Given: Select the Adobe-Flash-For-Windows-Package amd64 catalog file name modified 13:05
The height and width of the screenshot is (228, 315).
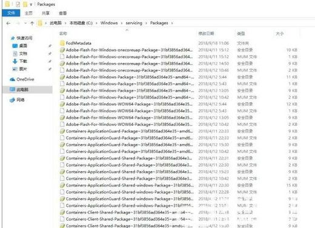Looking at the screenshot, I should [130, 91].
